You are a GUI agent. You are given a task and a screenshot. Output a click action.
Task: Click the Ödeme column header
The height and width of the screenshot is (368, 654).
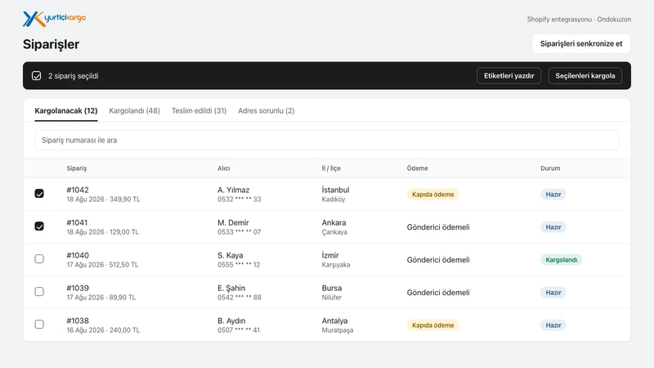click(x=418, y=168)
